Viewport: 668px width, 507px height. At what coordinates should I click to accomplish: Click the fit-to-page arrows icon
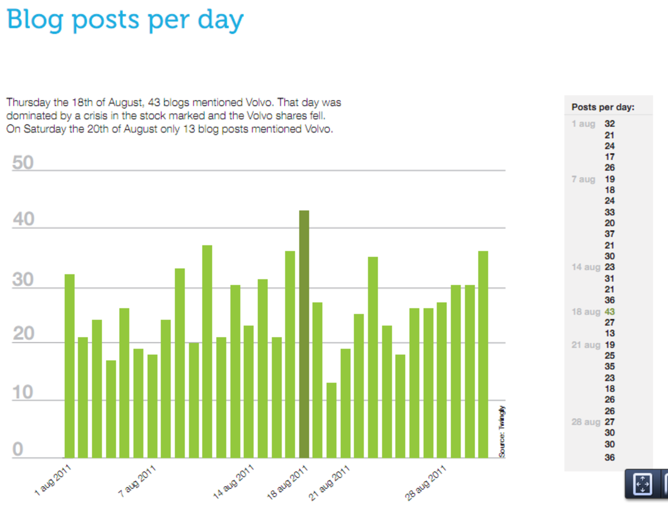[x=642, y=484]
